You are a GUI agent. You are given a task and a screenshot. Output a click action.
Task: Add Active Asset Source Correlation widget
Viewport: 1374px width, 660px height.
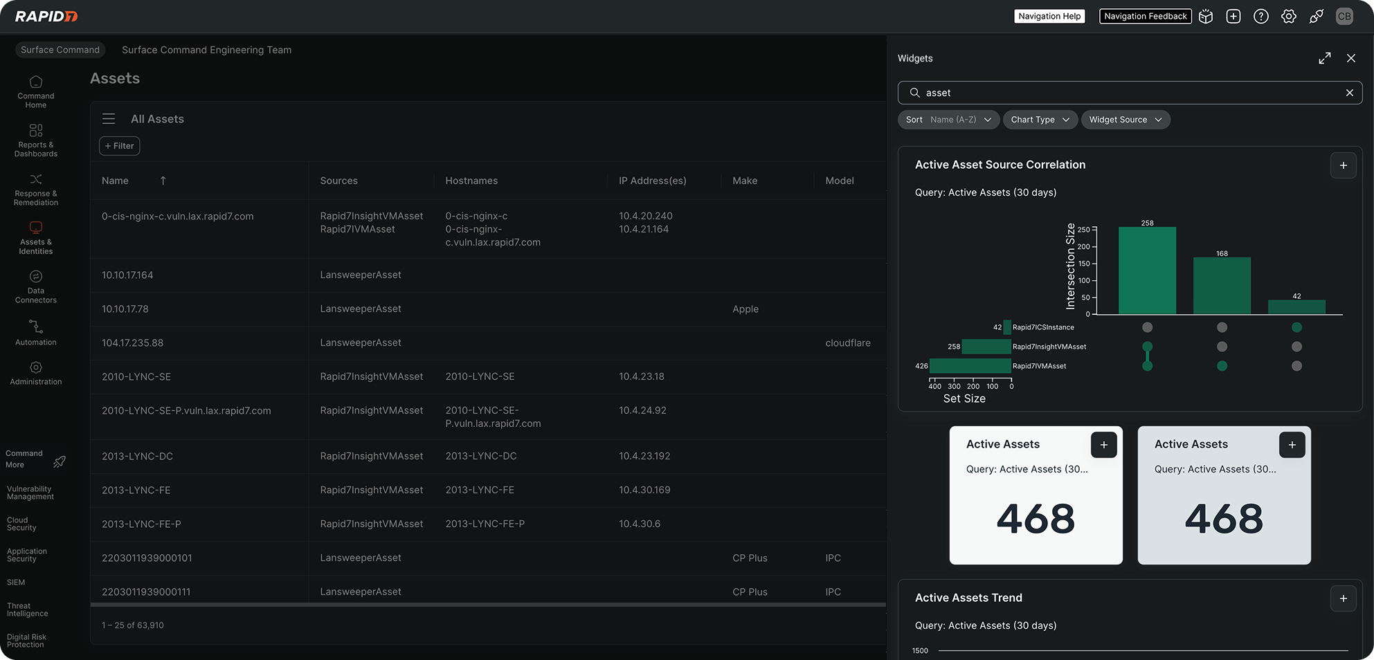tap(1344, 165)
